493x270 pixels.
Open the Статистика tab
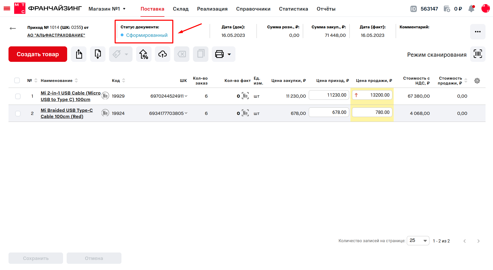click(x=293, y=9)
